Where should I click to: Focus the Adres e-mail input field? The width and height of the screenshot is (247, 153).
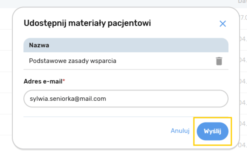pos(126,99)
